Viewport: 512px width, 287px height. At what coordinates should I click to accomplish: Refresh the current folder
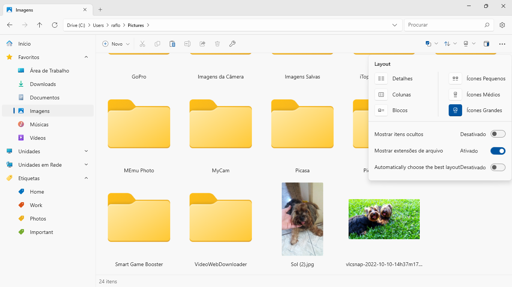point(55,25)
